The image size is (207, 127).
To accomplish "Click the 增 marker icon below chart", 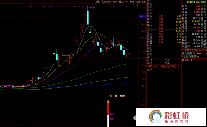I will point(124,96).
